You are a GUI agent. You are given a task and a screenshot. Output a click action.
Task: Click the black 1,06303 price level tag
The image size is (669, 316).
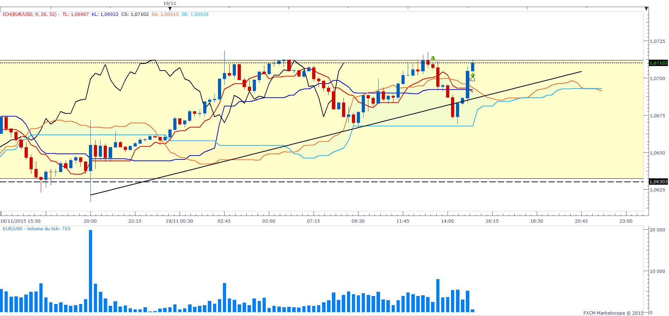[x=658, y=182]
